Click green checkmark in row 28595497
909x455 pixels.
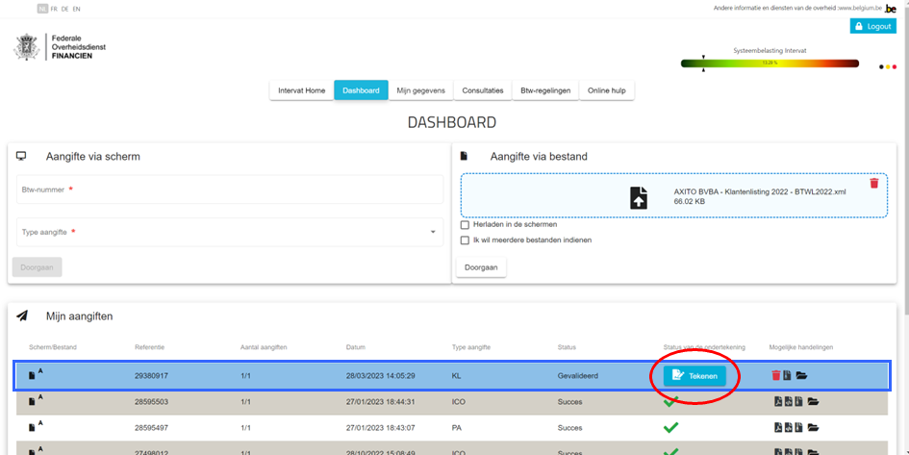pos(670,428)
